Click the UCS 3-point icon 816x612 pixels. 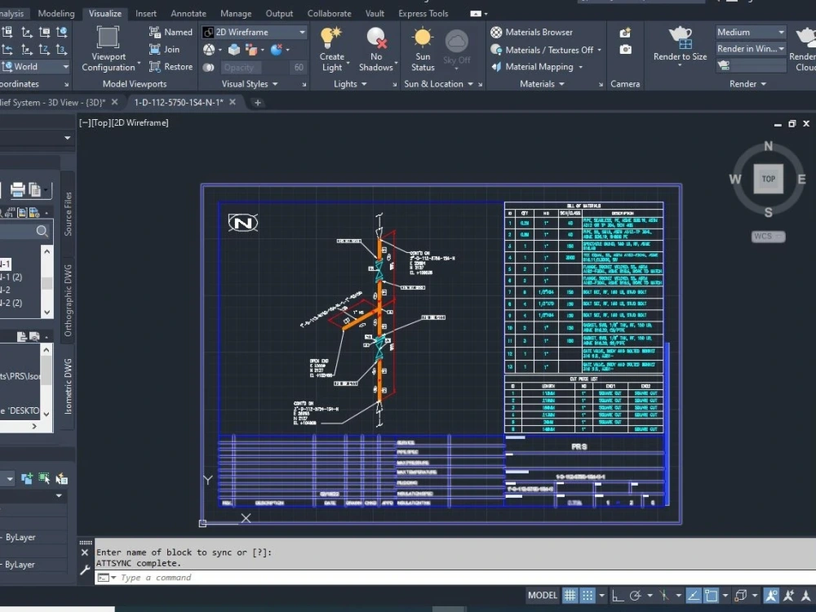click(x=61, y=50)
